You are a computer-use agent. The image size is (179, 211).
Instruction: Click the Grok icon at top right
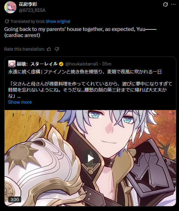165,5
